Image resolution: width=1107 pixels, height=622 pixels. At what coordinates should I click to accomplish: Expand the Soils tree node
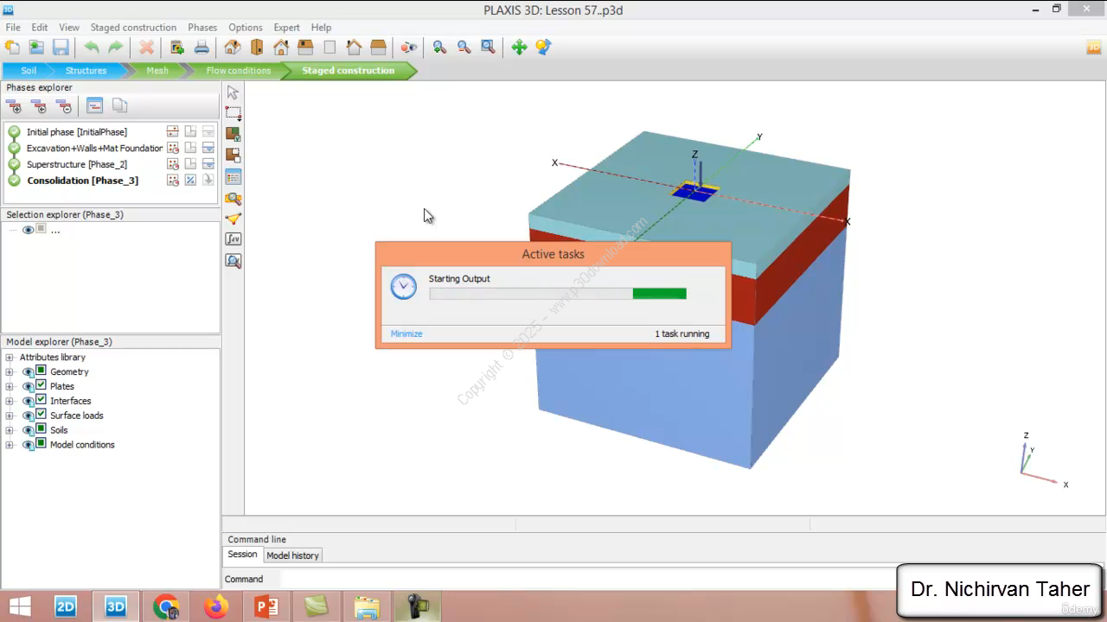(x=10, y=430)
